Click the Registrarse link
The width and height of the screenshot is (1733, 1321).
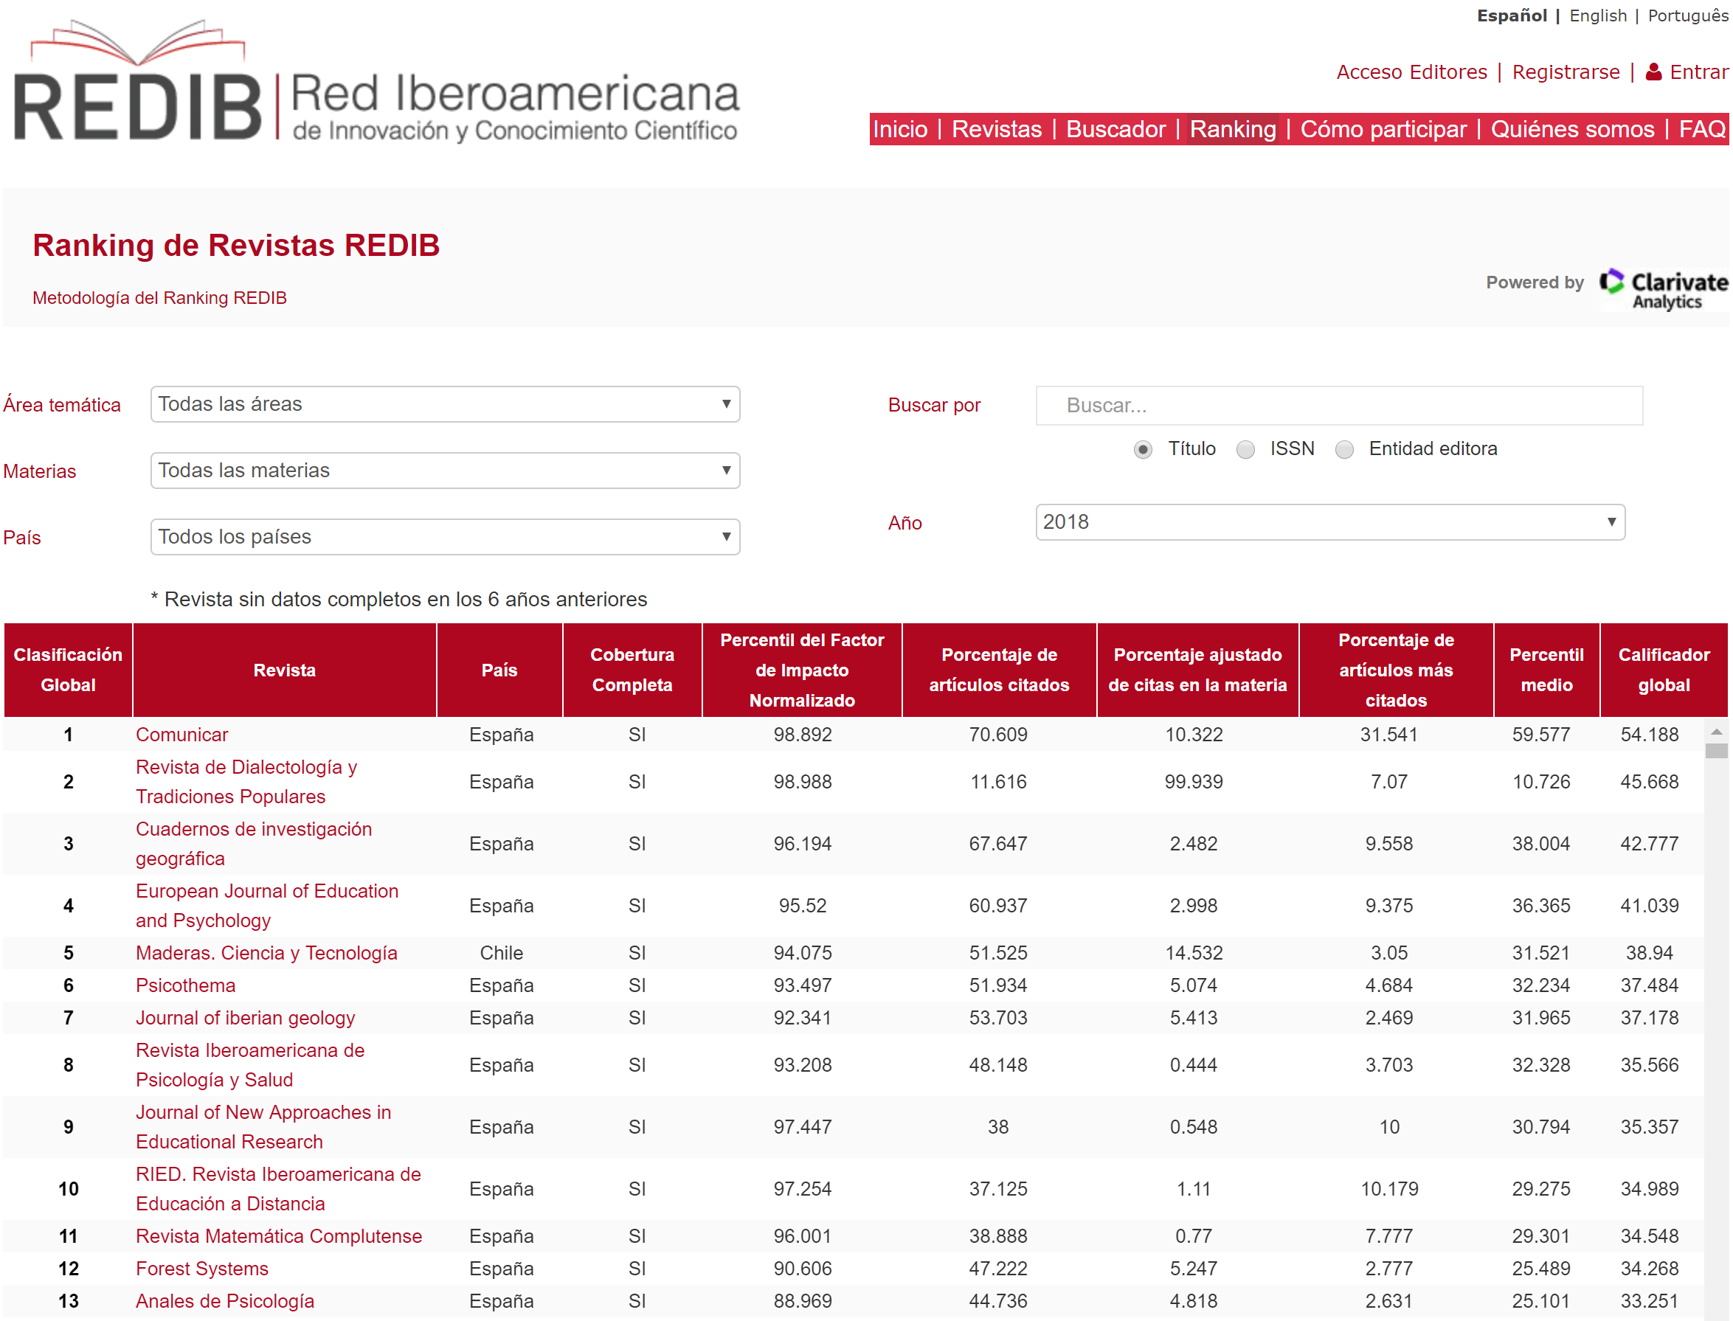(1566, 72)
